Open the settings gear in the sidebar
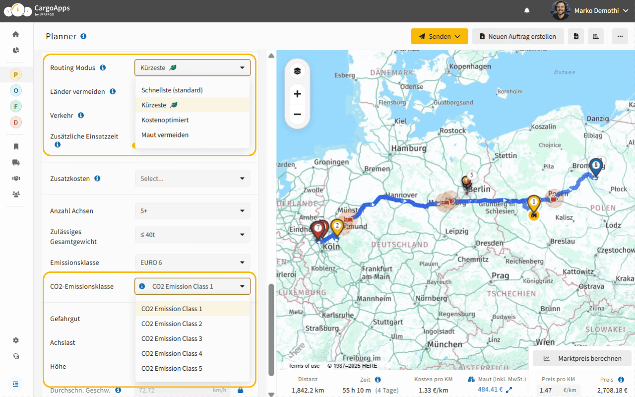 pos(15,340)
